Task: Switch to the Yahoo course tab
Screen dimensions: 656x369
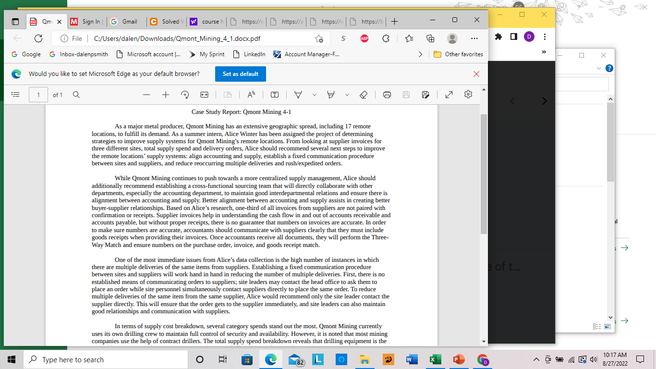Action: pyautogui.click(x=207, y=22)
